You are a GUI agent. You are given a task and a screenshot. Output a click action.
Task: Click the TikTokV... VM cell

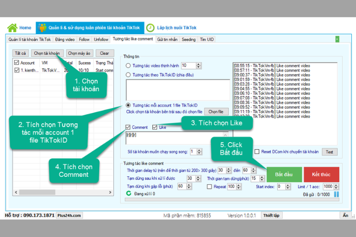(51, 70)
